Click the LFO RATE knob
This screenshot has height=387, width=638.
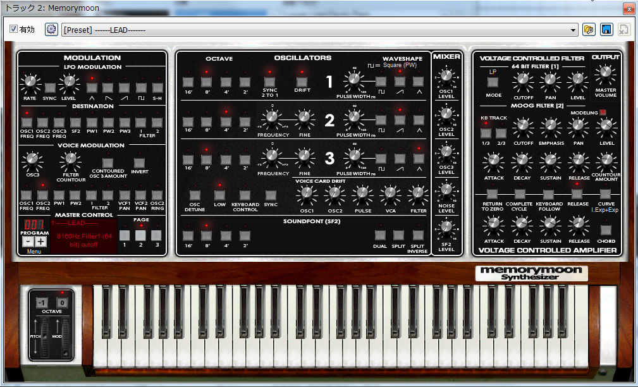(30, 83)
